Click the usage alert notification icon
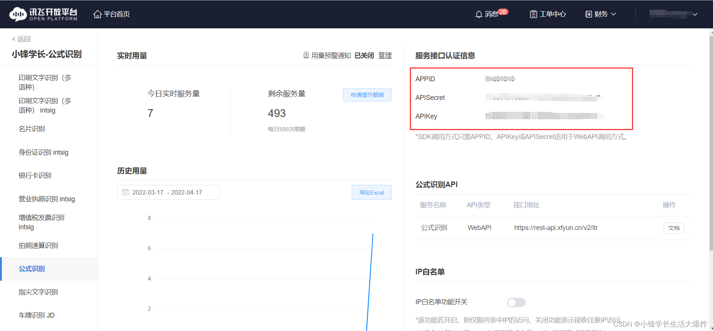Viewport: 713px width, 331px height. click(306, 55)
